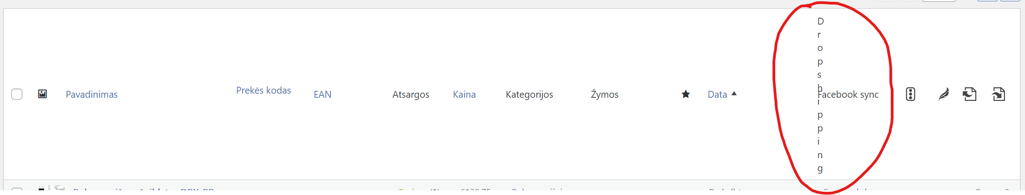The width and height of the screenshot is (1025, 195).
Task: Click the outgoing internal links icon
Action: pos(969,94)
